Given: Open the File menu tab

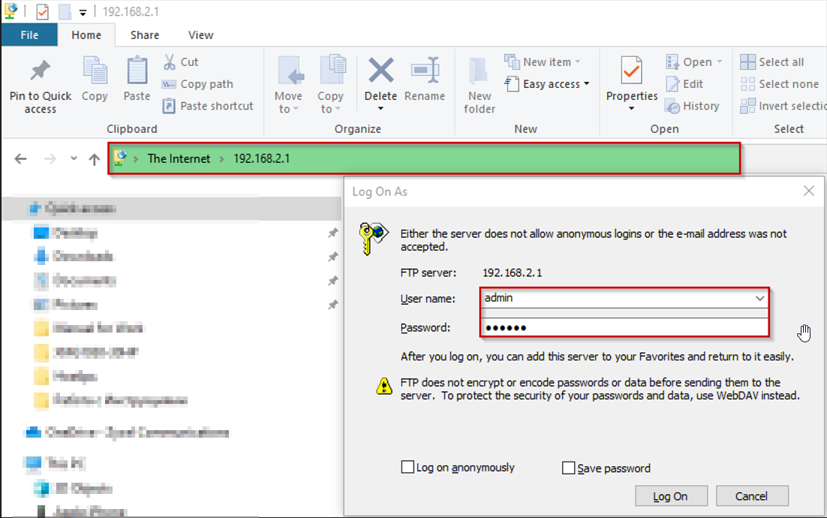Looking at the screenshot, I should 29,35.
